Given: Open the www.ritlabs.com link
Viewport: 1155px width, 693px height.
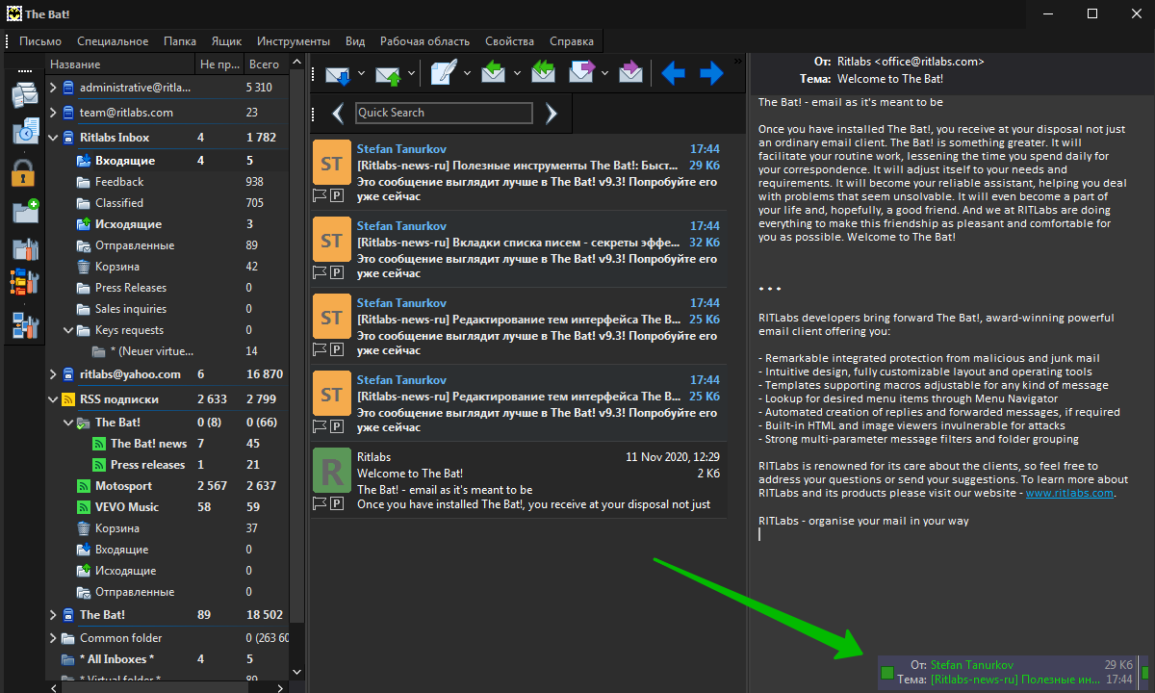Looking at the screenshot, I should [x=1069, y=493].
